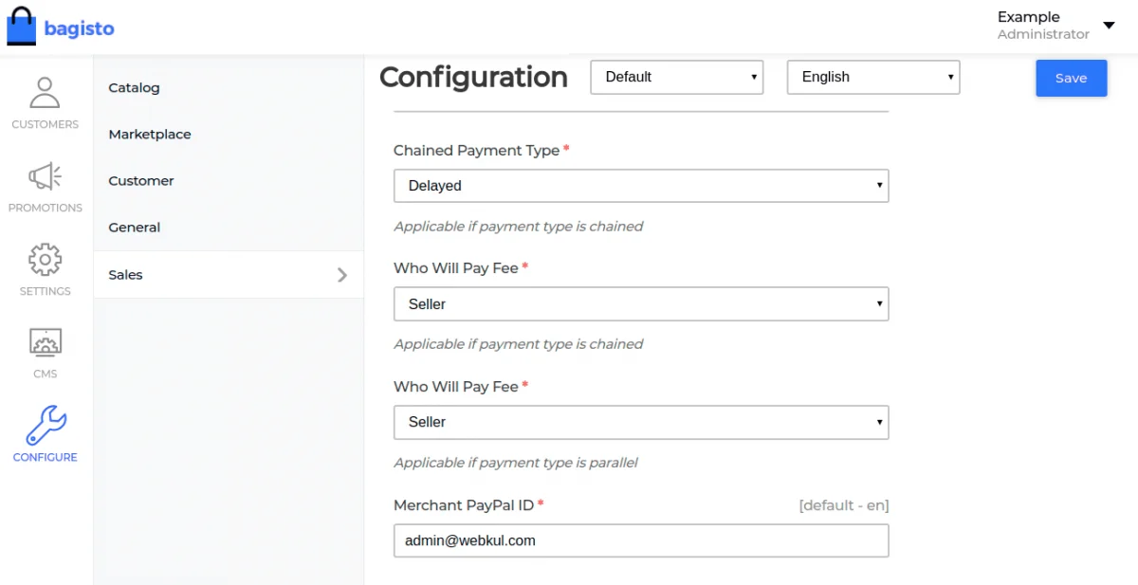Select the Catalog configuration menu
The height and width of the screenshot is (585, 1138).
[229, 87]
